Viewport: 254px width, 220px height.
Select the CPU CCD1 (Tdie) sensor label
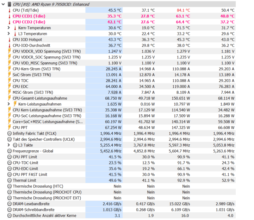tap(29, 16)
